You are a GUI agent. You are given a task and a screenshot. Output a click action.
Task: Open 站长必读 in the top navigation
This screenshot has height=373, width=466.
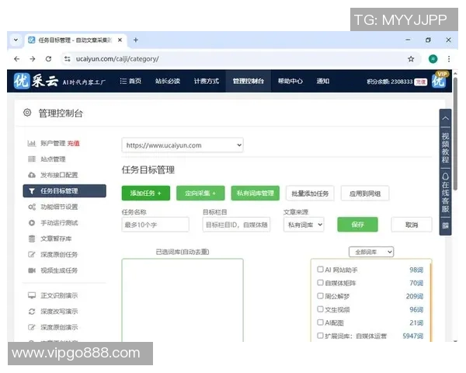(168, 81)
